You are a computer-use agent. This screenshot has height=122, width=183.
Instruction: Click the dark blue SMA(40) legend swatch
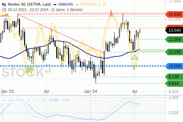point(55,4)
